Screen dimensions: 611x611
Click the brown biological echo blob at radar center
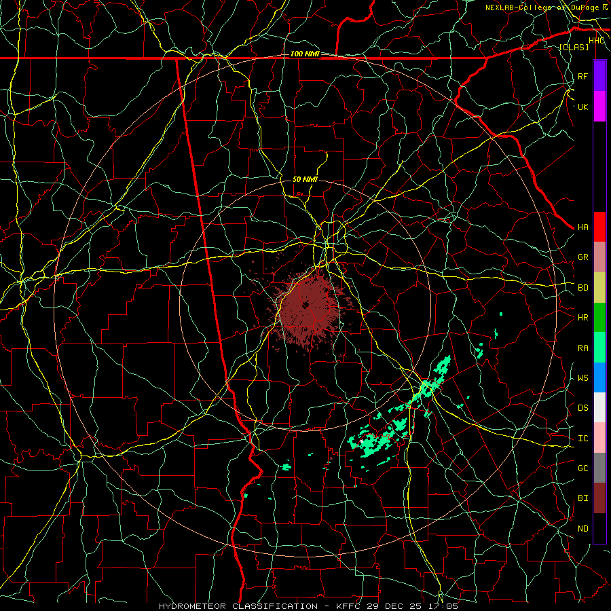click(308, 308)
